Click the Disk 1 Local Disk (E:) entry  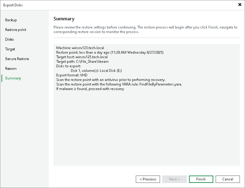[x=96, y=71]
